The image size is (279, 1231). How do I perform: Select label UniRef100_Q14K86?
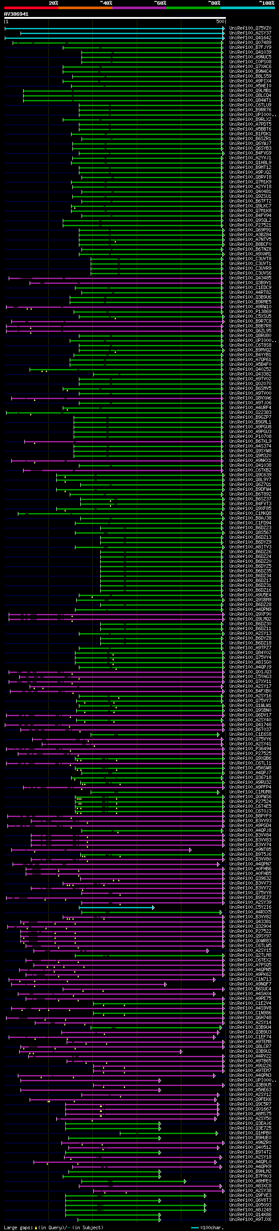tap(250, 1215)
